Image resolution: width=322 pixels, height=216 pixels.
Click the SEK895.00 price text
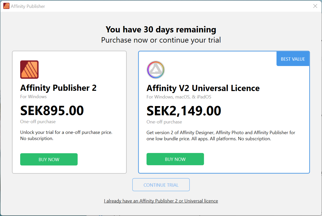[x=52, y=110]
